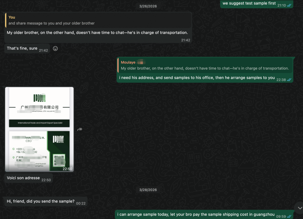
Task: Click the read receipt ticks on "we suggest test sample first"
Action: coord(289,5)
